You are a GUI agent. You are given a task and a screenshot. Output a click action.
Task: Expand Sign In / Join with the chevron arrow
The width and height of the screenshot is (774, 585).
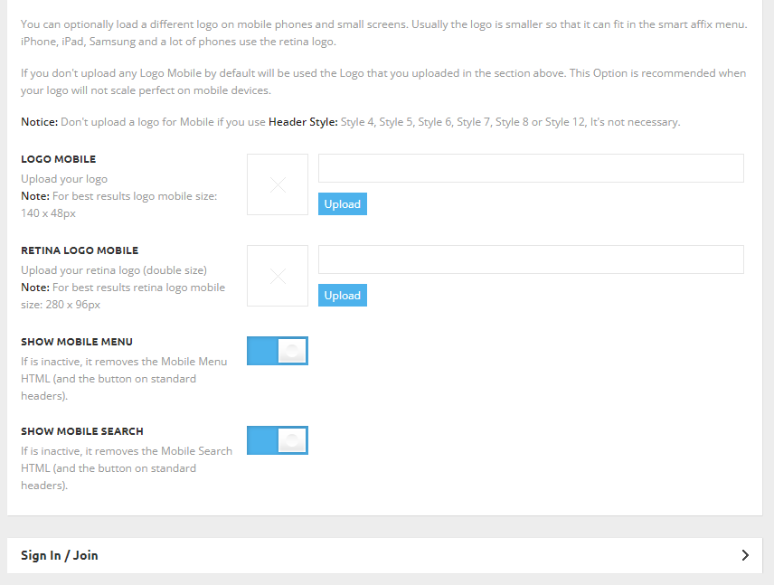745,555
